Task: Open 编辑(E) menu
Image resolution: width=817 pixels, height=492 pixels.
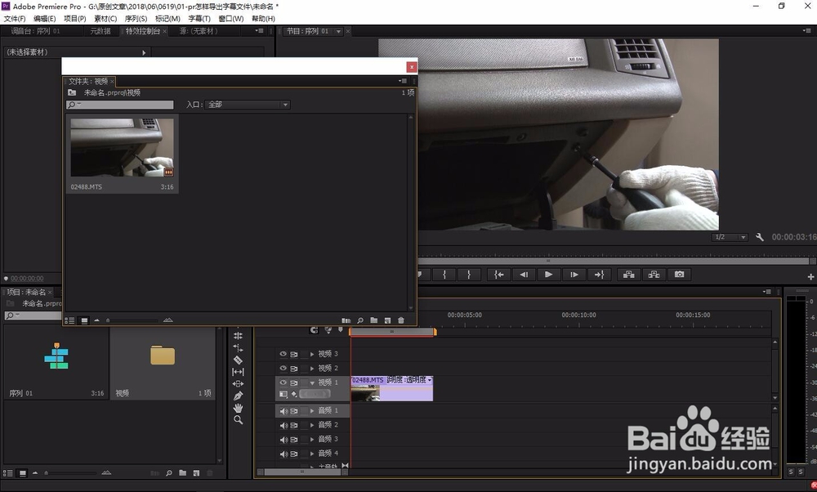Action: (x=45, y=18)
